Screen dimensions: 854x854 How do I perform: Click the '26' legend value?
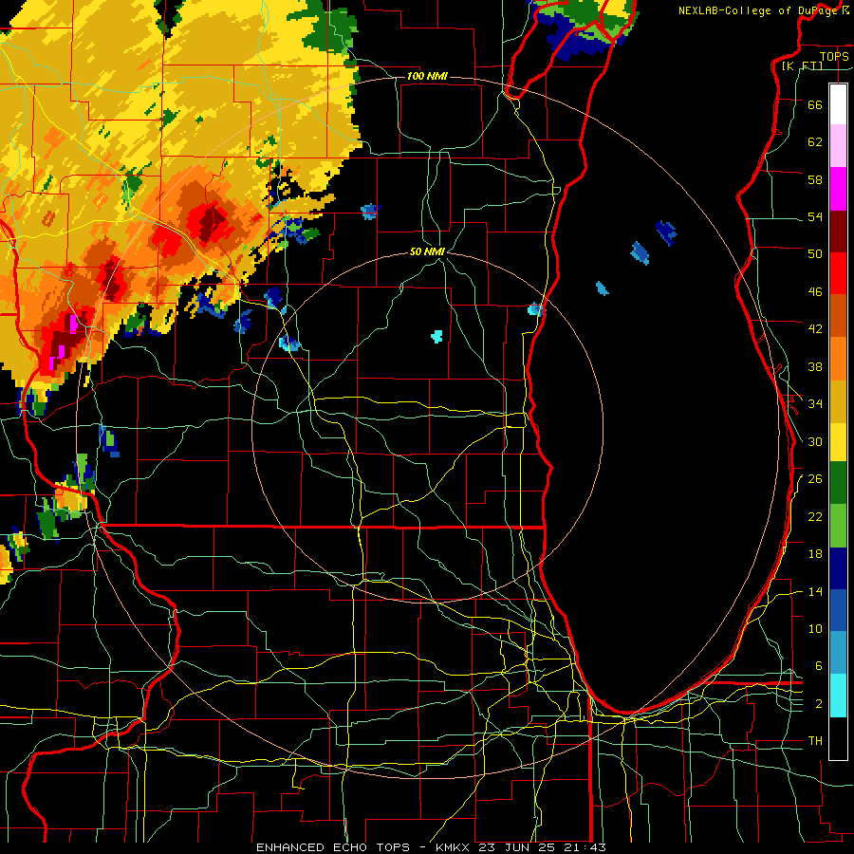(x=815, y=479)
